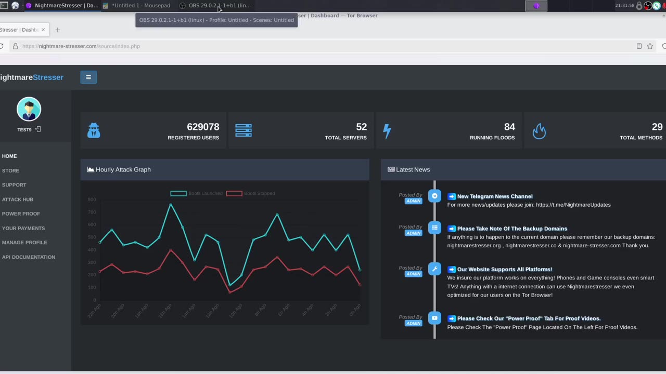The width and height of the screenshot is (666, 374).
Task: Click the Telegram icon on the news timeline
Action: [434, 196]
